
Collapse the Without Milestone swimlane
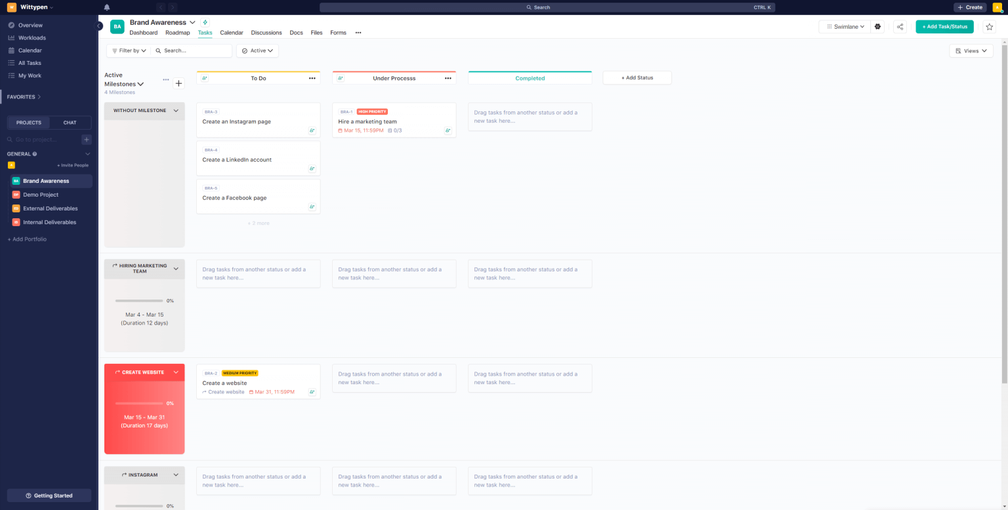click(x=176, y=111)
